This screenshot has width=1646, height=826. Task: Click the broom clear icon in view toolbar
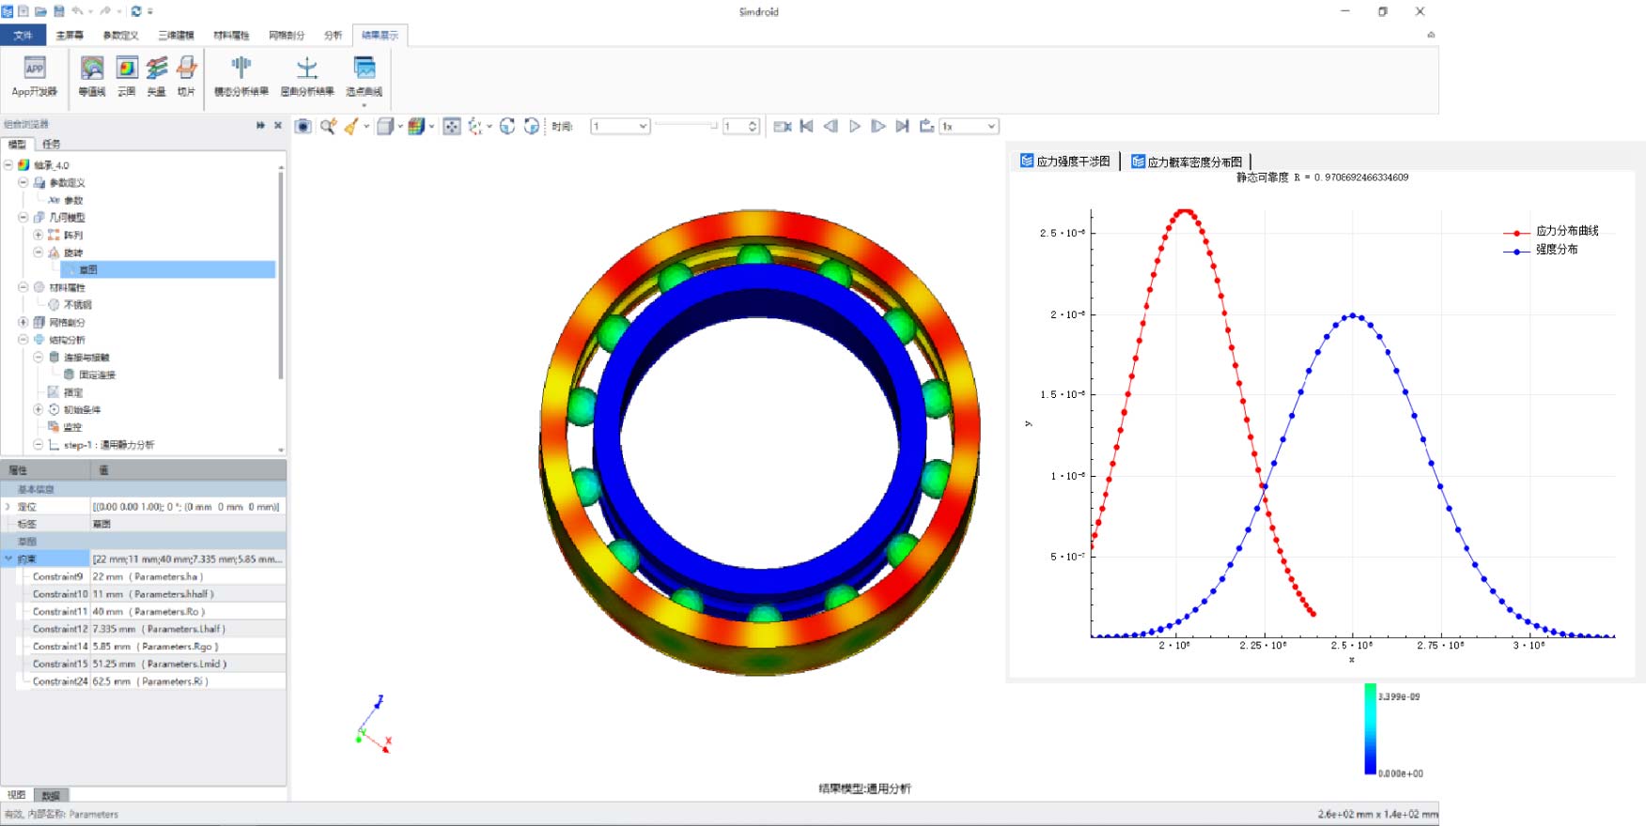(351, 127)
